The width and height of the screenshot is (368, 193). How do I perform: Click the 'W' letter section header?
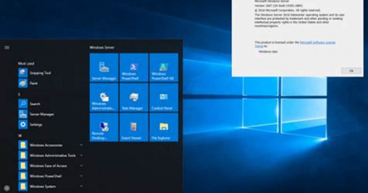click(20, 136)
